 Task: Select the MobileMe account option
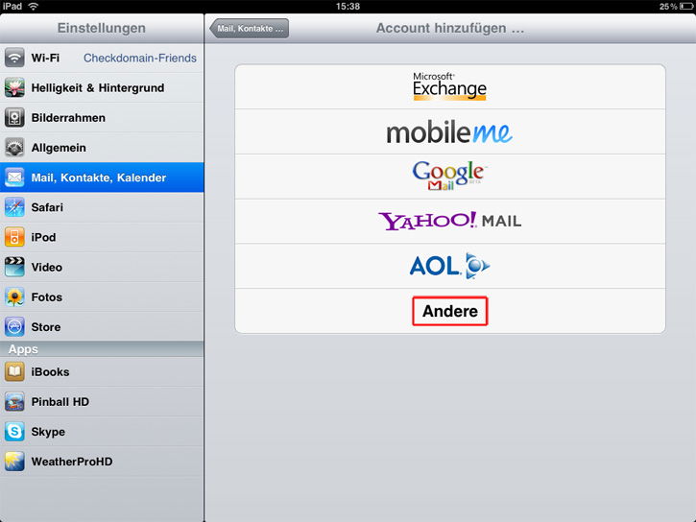pyautogui.click(x=450, y=131)
